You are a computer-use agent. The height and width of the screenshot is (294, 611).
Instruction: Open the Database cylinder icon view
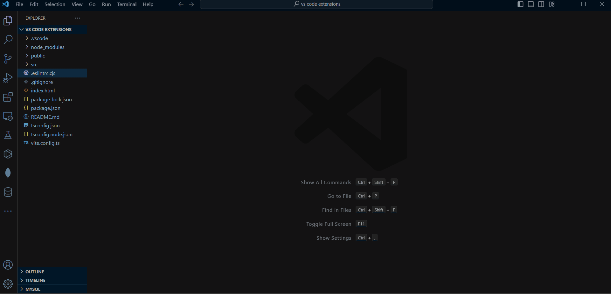point(8,192)
